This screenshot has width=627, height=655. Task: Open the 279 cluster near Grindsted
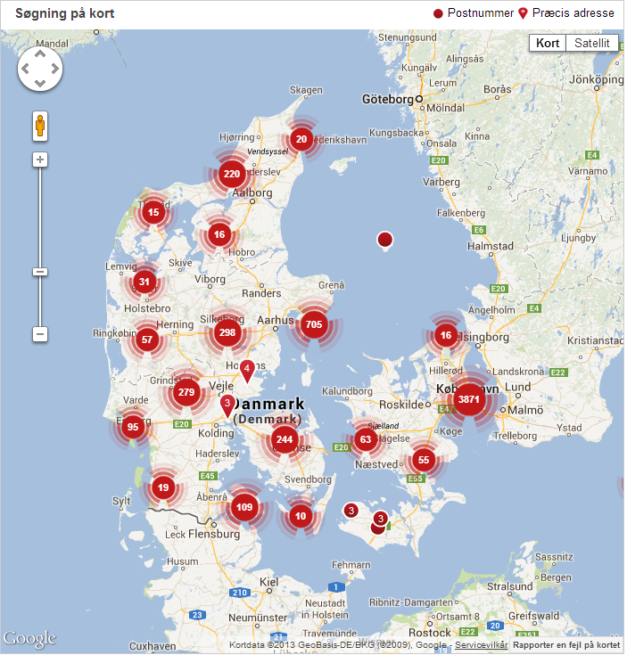tap(186, 392)
